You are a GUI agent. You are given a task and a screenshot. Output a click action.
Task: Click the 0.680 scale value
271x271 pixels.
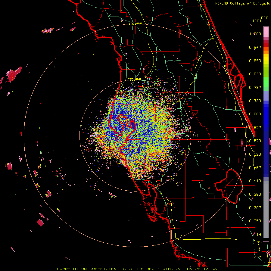[x=255, y=114]
